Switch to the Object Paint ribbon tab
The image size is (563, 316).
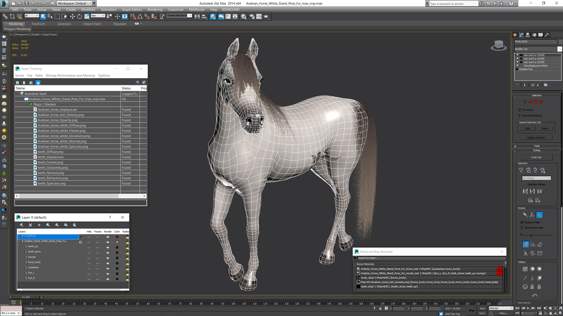click(92, 24)
